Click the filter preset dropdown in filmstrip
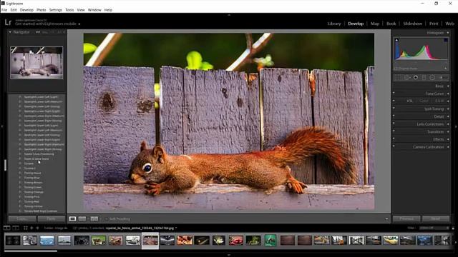Screen dimensions: 458x257 pos(434,228)
